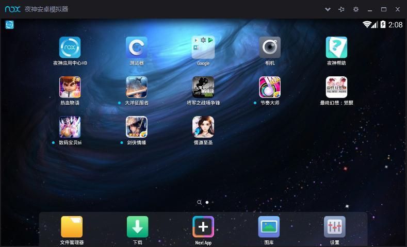Click the 2:08 clock

(x=395, y=25)
